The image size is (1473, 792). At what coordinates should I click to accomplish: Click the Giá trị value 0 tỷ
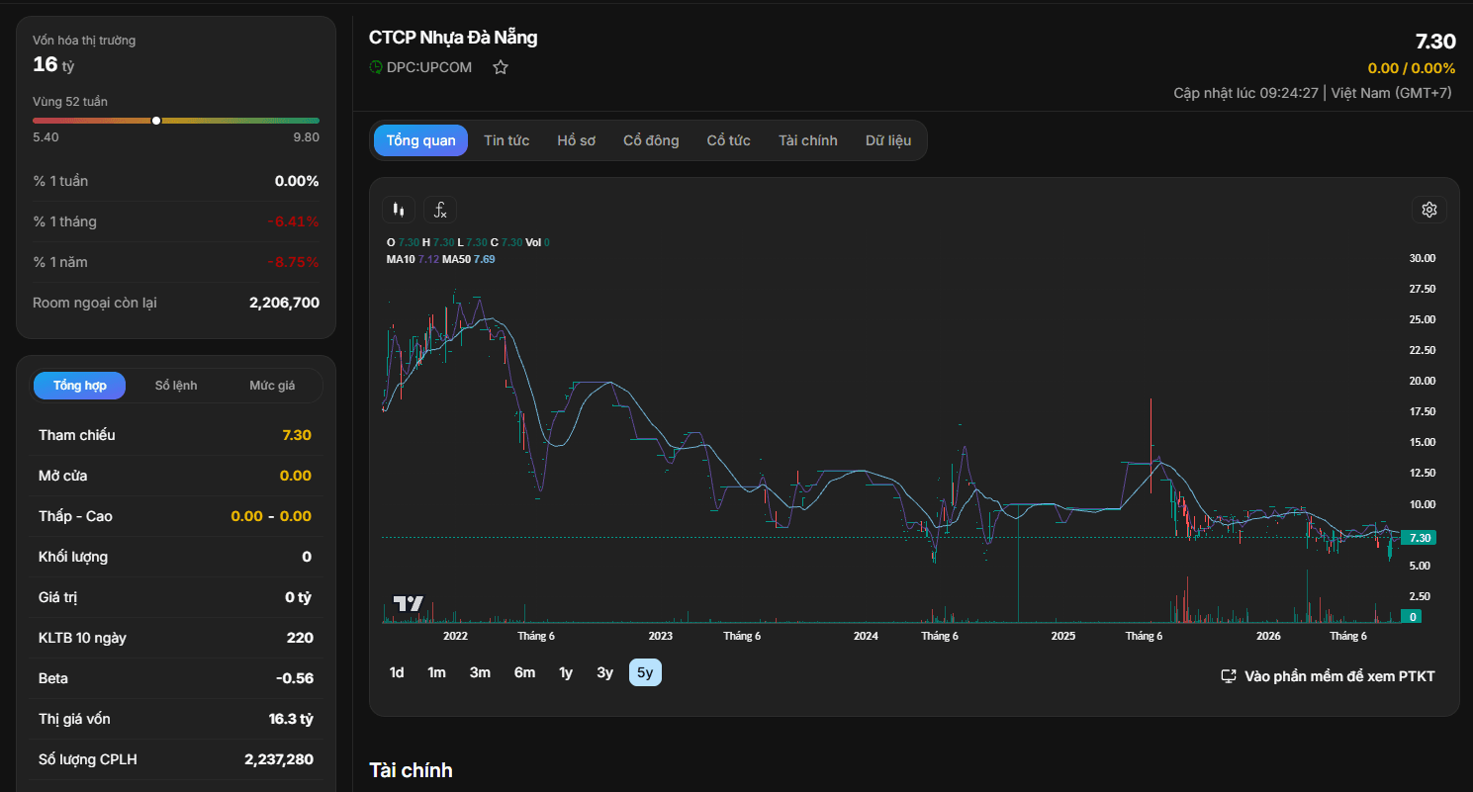click(298, 597)
